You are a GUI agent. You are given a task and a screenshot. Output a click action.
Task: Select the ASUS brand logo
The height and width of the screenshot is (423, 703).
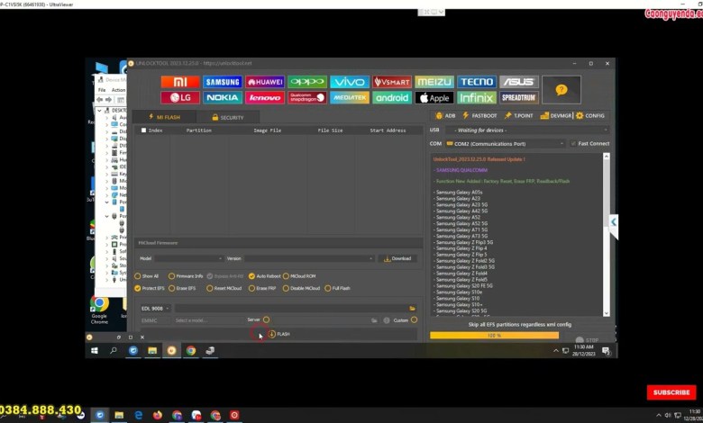point(519,82)
